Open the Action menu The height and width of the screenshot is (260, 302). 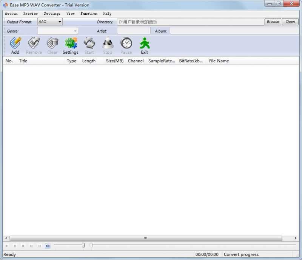click(x=11, y=13)
